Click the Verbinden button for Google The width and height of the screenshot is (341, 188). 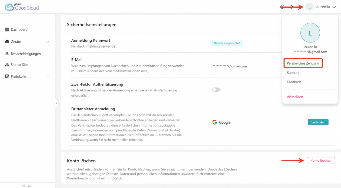pyautogui.click(x=318, y=122)
